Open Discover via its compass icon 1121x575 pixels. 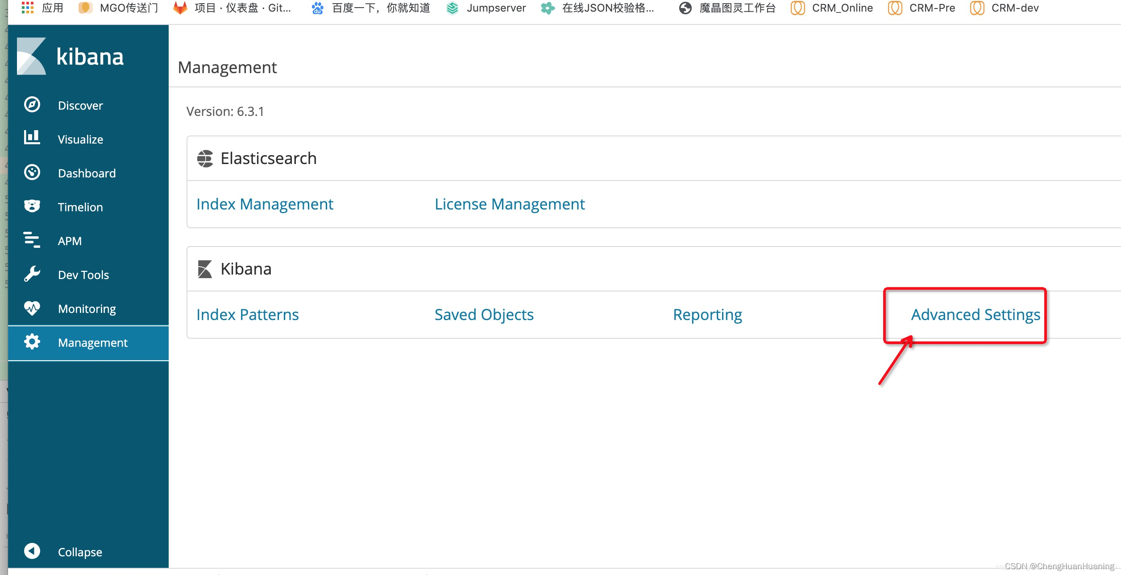(x=32, y=105)
